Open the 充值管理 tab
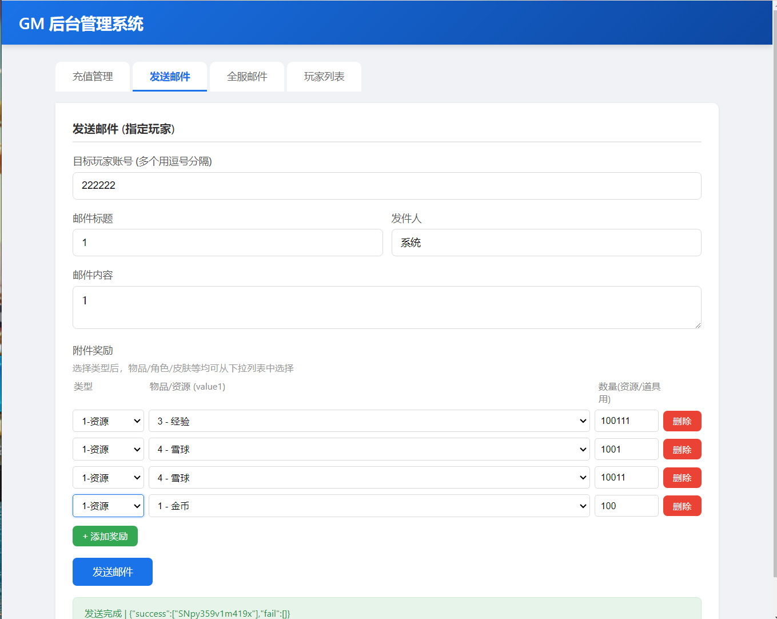Image resolution: width=777 pixels, height=619 pixels. pyautogui.click(x=93, y=77)
